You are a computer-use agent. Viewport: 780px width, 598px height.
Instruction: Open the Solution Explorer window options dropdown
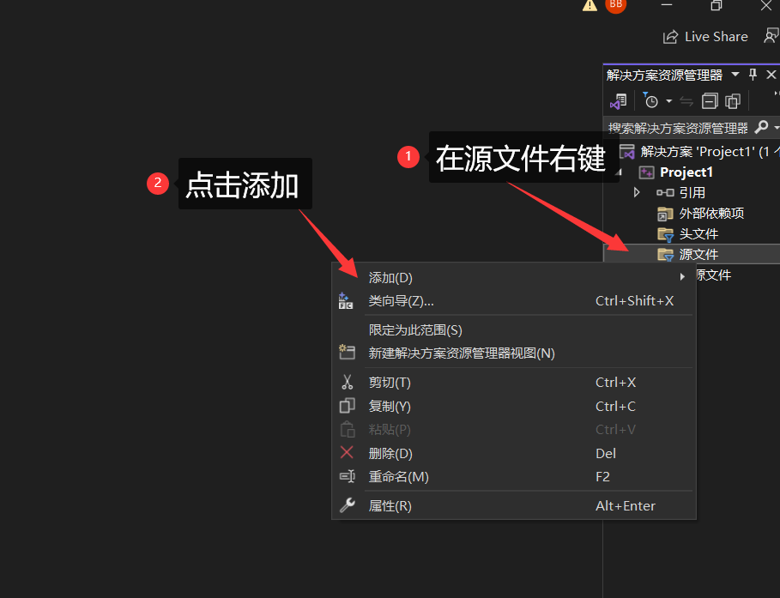[x=735, y=75]
